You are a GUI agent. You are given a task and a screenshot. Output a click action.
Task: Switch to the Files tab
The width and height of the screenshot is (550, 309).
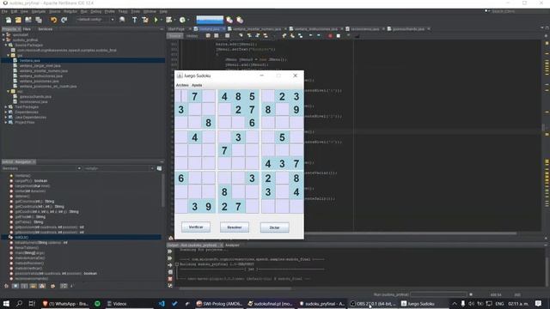click(27, 29)
